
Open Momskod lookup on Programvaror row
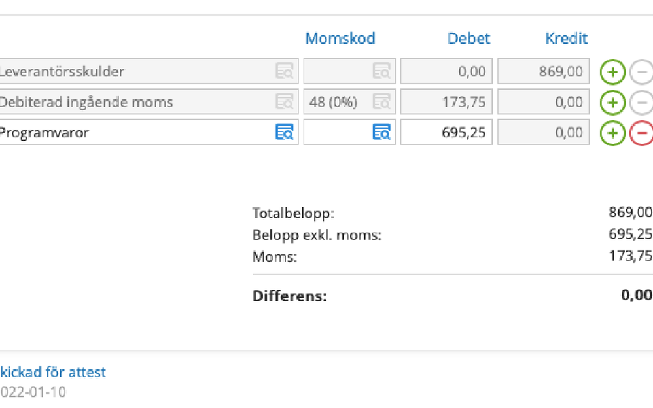pos(381,133)
